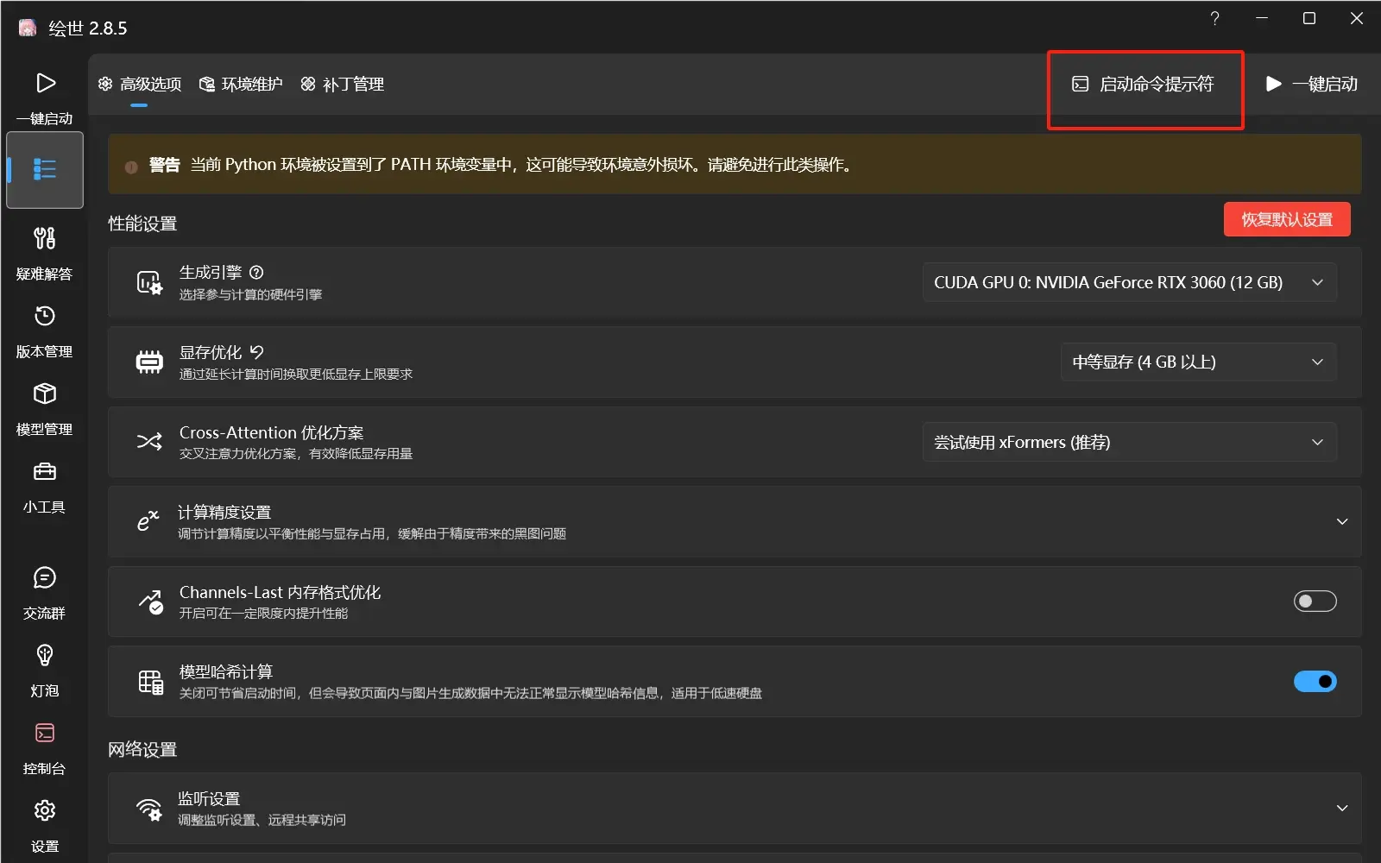This screenshot has width=1381, height=863.
Task: Switch to the 补丁管理 tab
Action: (342, 84)
